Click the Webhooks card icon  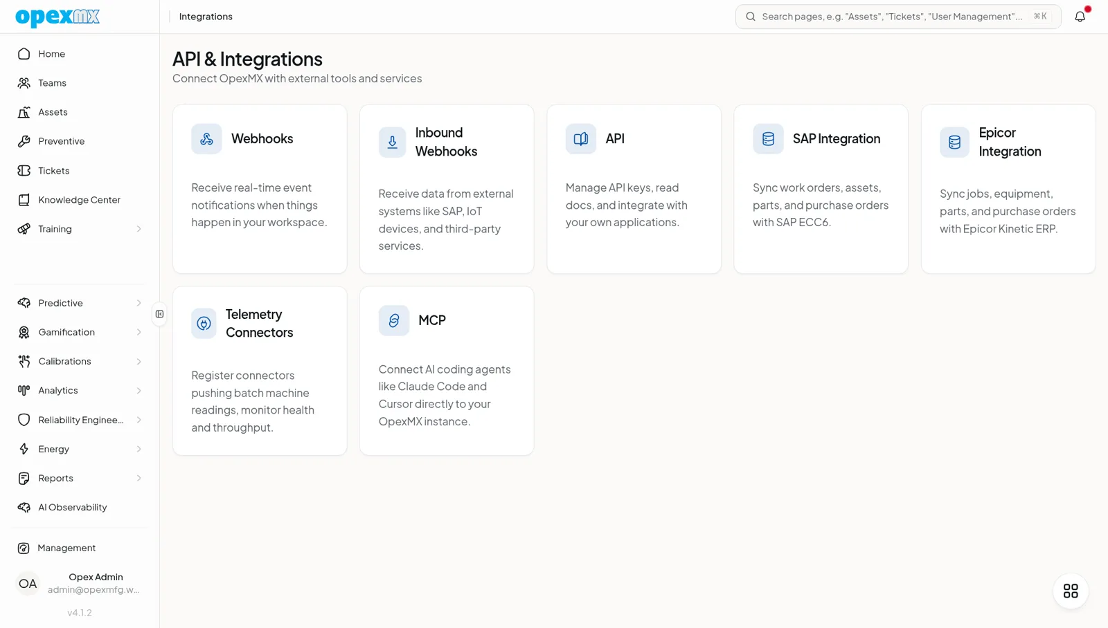[x=206, y=139]
